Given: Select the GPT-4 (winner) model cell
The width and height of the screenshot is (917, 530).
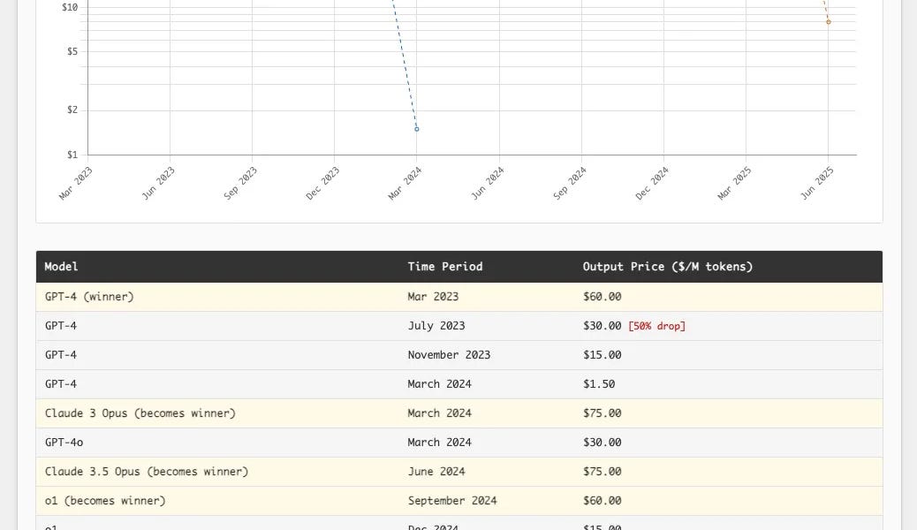Looking at the screenshot, I should 89,297.
